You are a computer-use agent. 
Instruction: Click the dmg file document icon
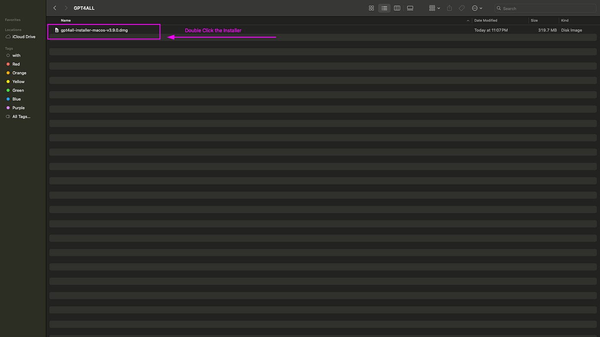[57, 30]
